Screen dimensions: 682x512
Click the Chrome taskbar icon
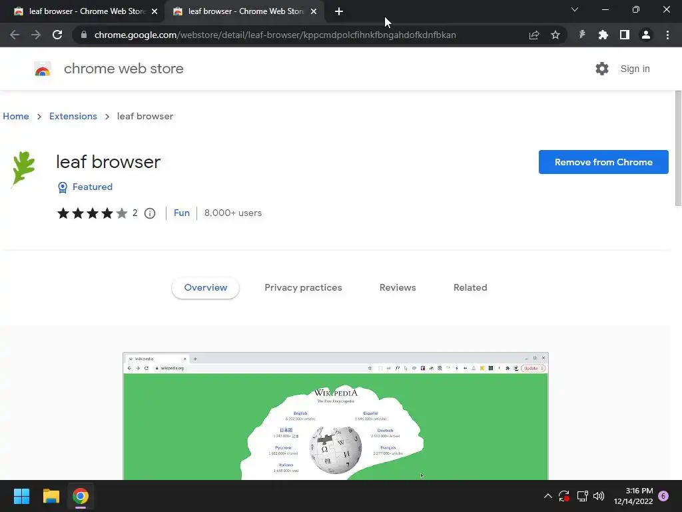pos(81,496)
